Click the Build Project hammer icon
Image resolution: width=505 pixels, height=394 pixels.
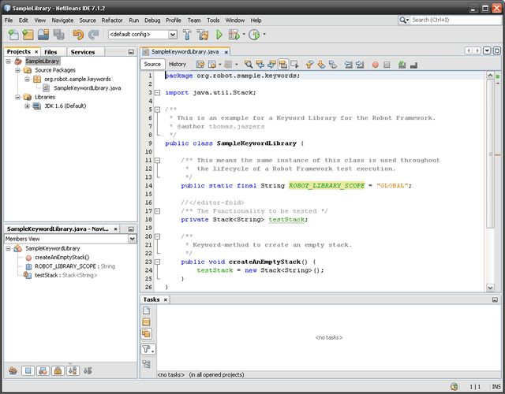point(188,35)
